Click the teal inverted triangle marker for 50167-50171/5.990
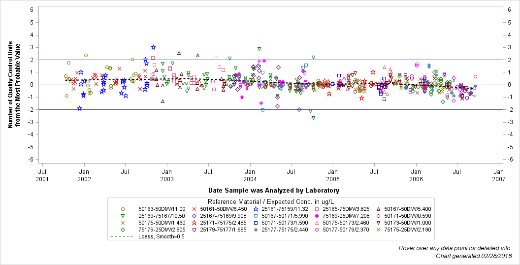 click(x=256, y=216)
